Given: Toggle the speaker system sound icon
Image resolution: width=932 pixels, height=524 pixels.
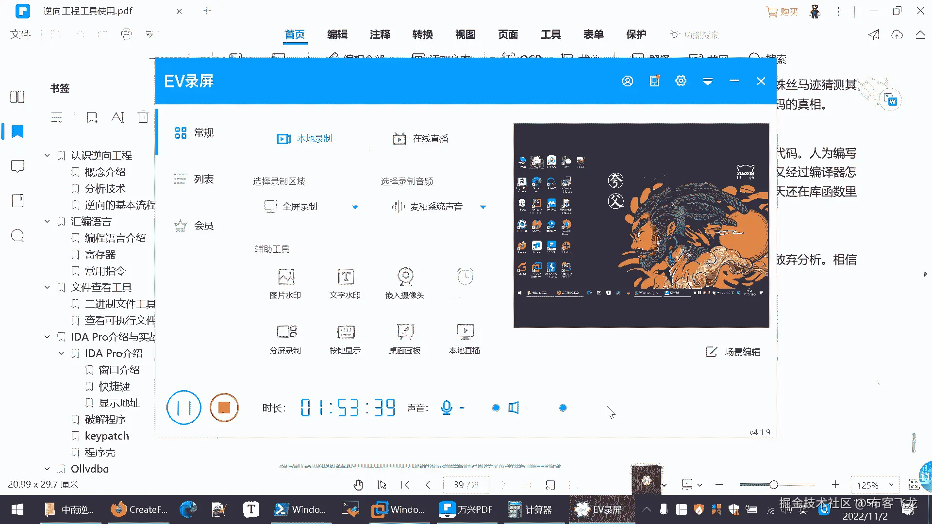Looking at the screenshot, I should 514,408.
